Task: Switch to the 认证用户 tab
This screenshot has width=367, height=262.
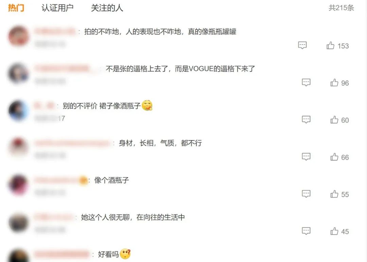Action: tap(57, 8)
